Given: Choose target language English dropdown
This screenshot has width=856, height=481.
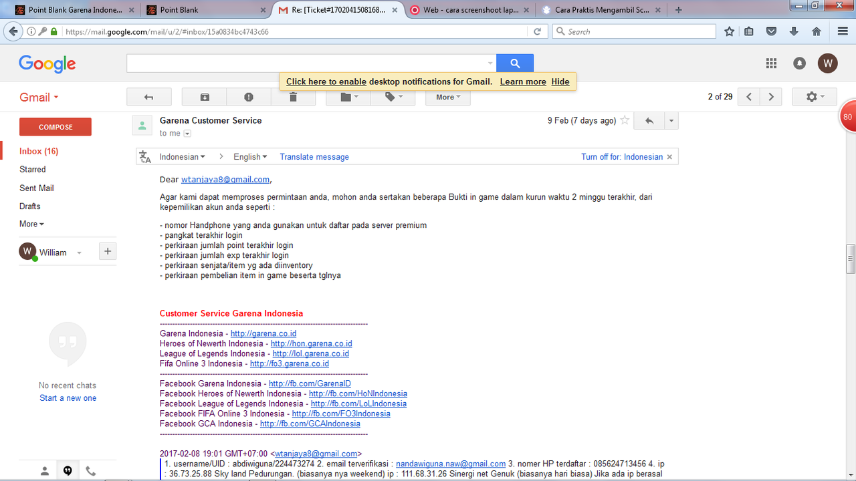Looking at the screenshot, I should [x=250, y=157].
